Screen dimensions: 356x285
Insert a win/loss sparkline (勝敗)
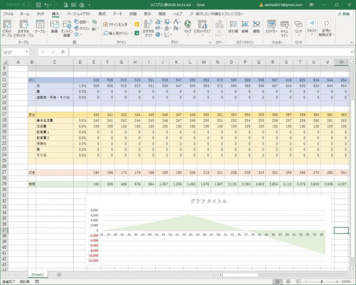point(256,27)
